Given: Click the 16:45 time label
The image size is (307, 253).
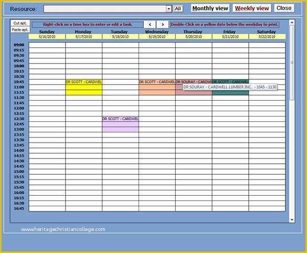Looking at the screenshot, I should pyautogui.click(x=19, y=208).
